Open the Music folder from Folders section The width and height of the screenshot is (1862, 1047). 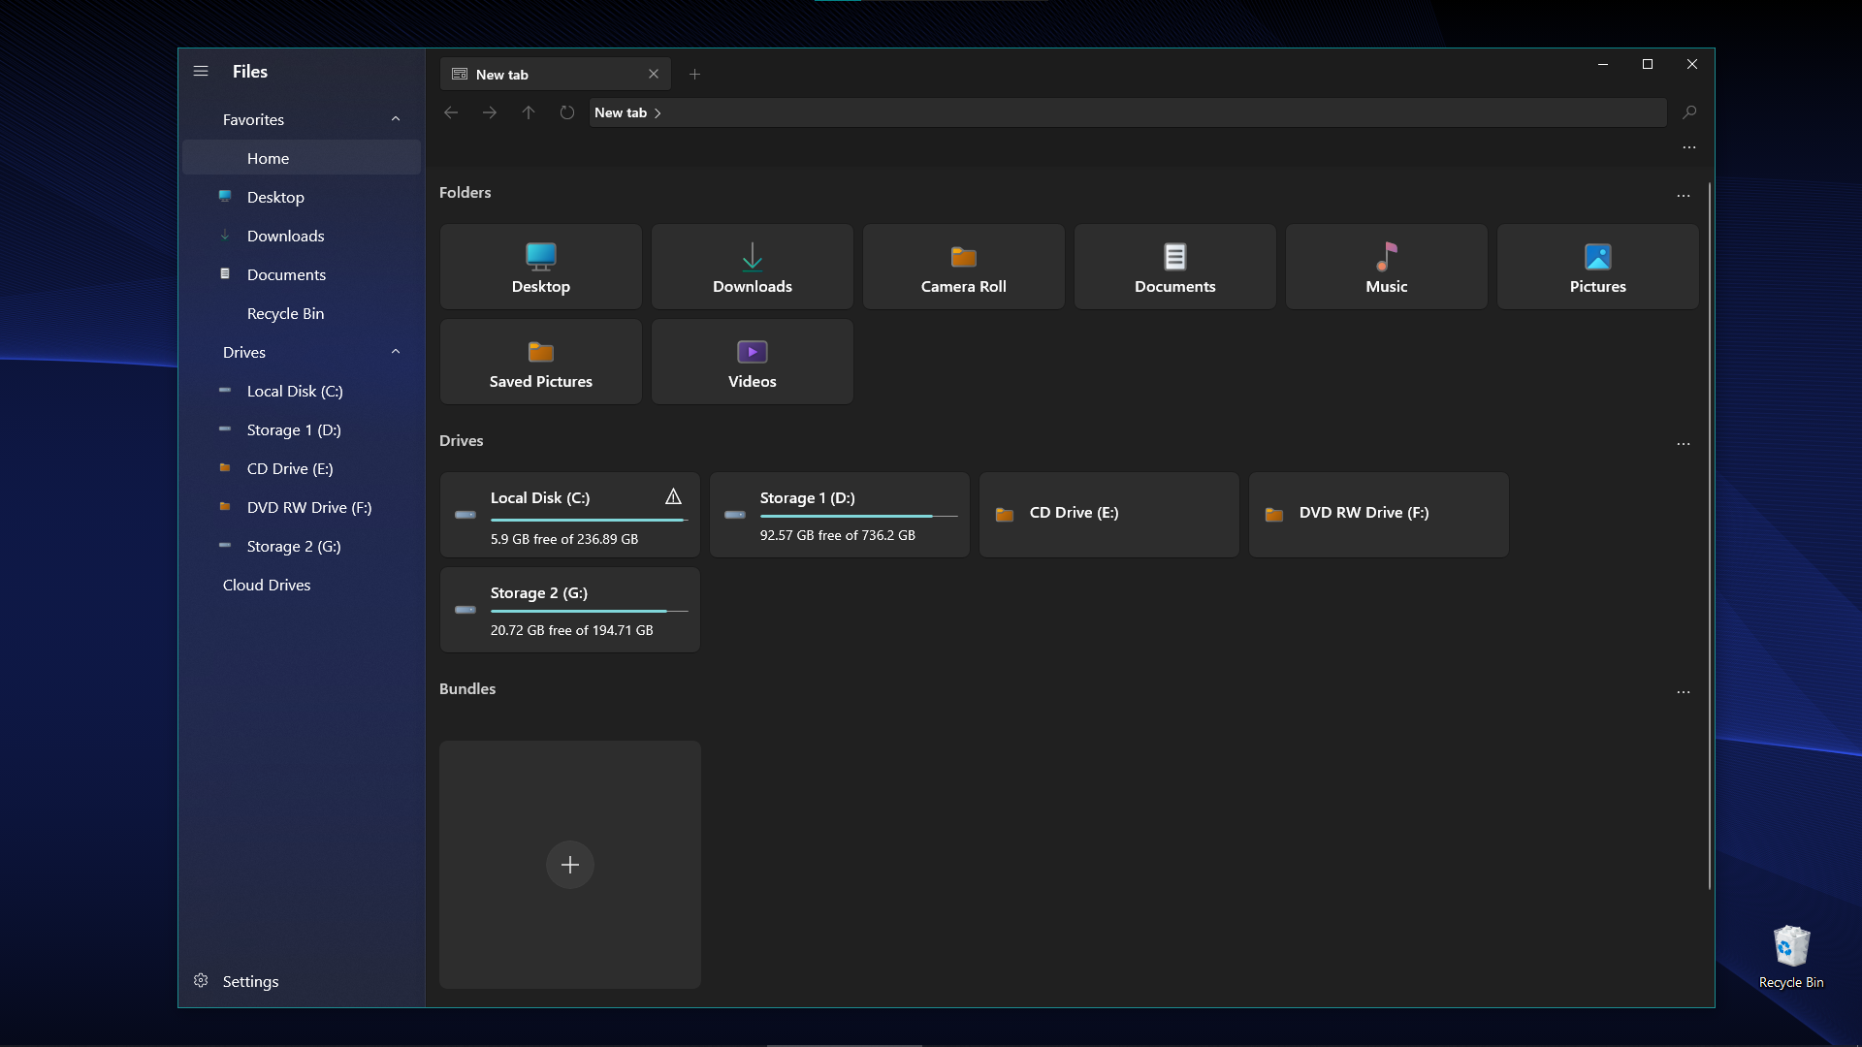[x=1386, y=267]
